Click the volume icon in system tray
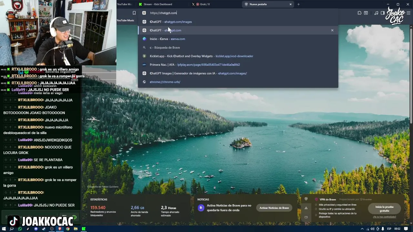Viewport: 413px width, 232px height. 373,229
